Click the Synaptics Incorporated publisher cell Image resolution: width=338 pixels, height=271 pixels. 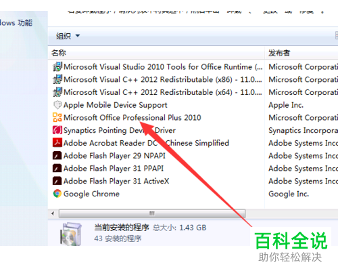(303, 130)
